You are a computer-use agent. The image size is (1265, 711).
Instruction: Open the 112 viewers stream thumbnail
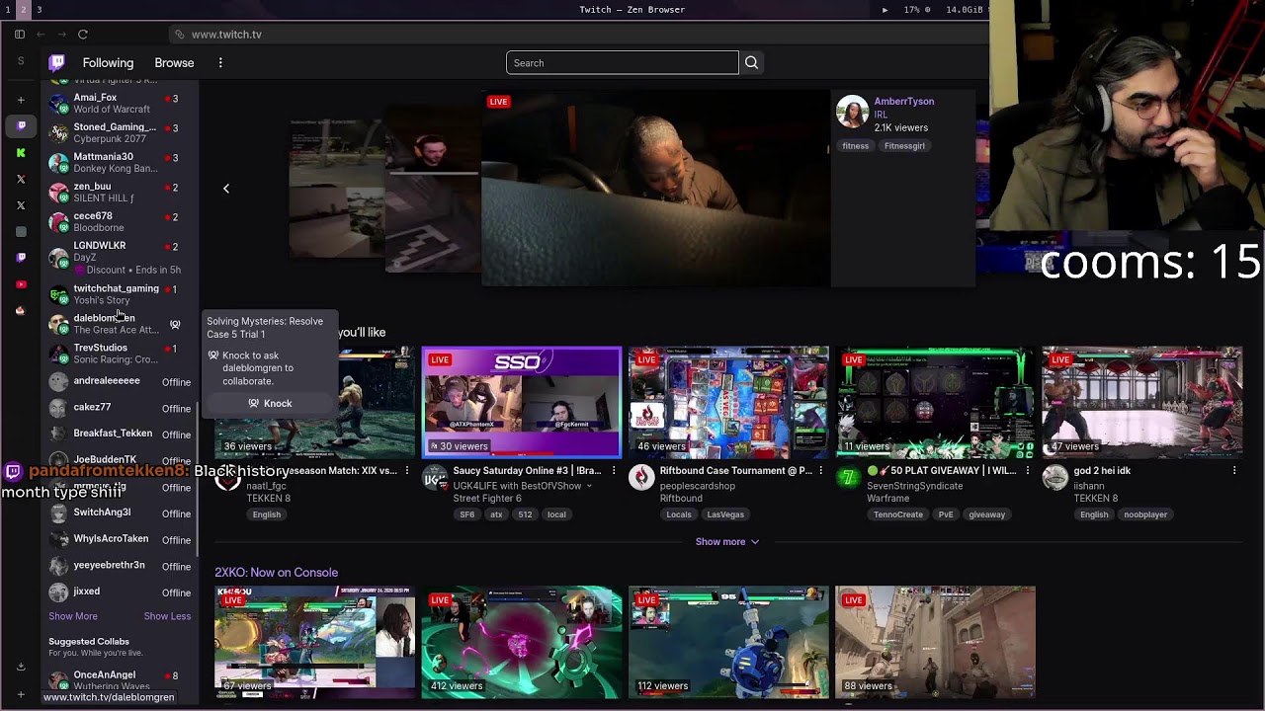729,642
